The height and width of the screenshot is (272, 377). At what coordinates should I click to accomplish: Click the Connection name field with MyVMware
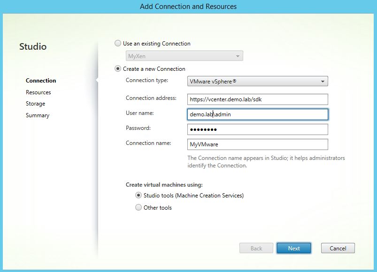[257, 144]
